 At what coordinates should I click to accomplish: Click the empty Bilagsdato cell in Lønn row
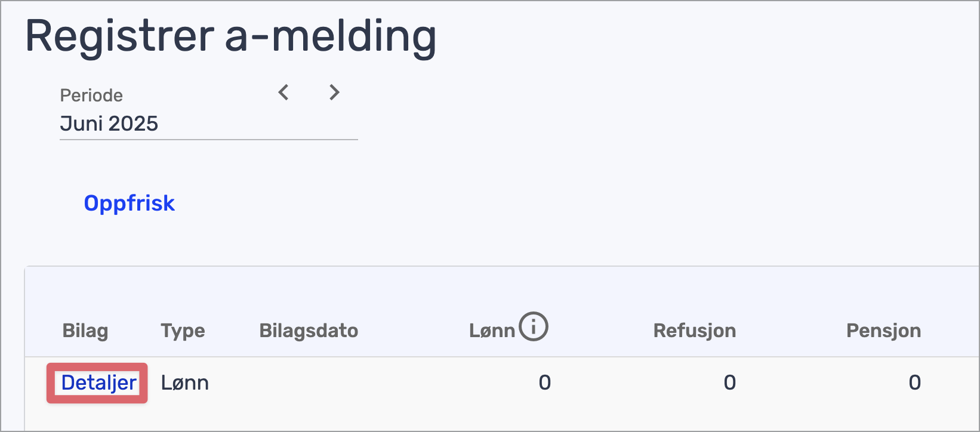pyautogui.click(x=309, y=383)
